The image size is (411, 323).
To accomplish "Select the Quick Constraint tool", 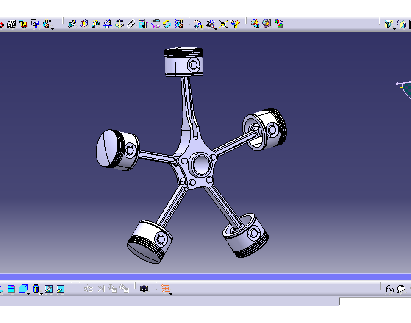I will click(143, 24).
